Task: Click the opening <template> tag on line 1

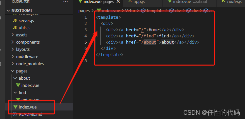Action: 108,17
